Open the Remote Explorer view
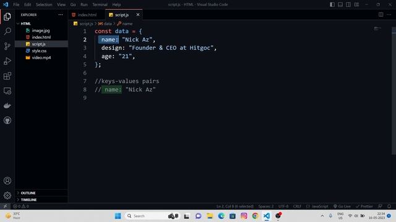Viewport: 396px width, 222px height. coord(7,91)
